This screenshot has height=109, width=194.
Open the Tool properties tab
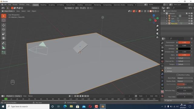tap(162, 43)
